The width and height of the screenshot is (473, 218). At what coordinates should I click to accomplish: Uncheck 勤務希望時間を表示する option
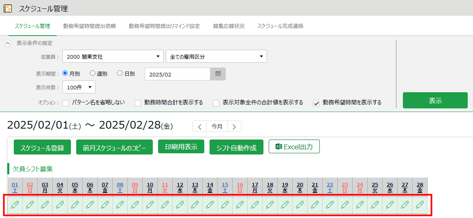click(x=317, y=103)
